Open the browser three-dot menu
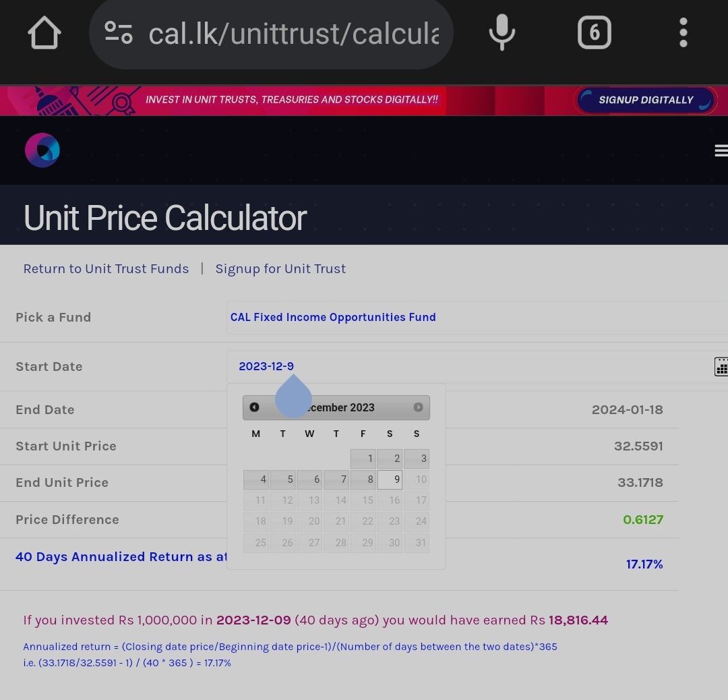This screenshot has width=728, height=700. (x=683, y=32)
